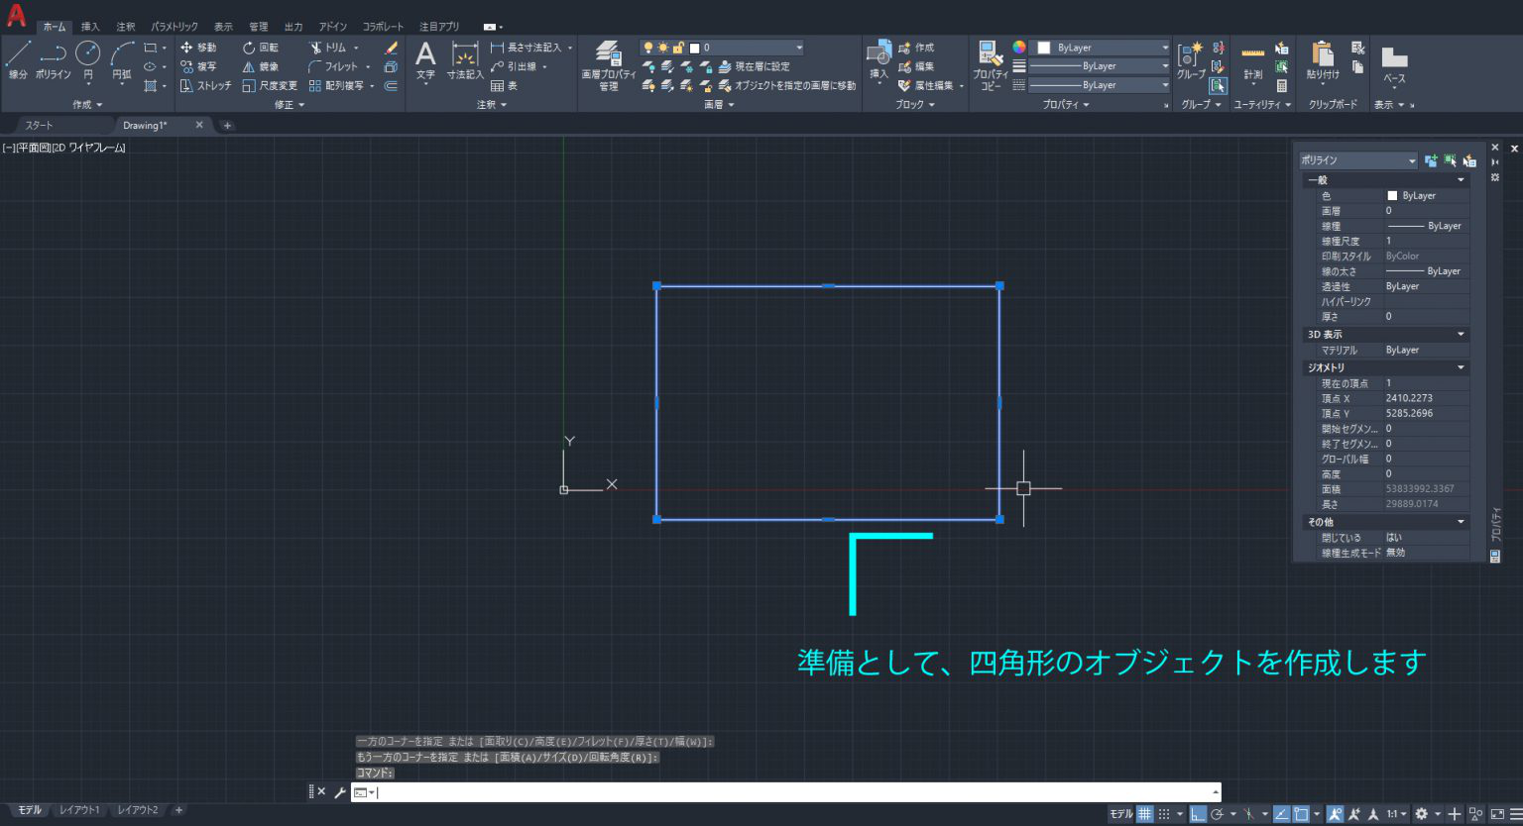Viewport: 1523px width, 826px height.
Task: Switch to the レイアウト1 tab
Action: point(78,809)
